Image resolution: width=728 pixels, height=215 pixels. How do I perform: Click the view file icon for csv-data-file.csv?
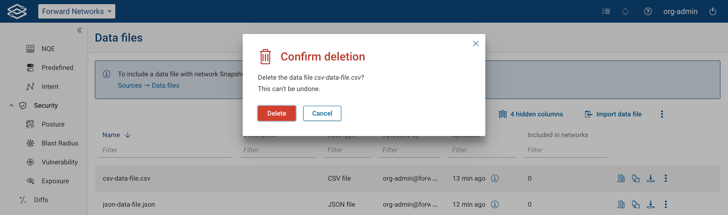click(x=621, y=178)
